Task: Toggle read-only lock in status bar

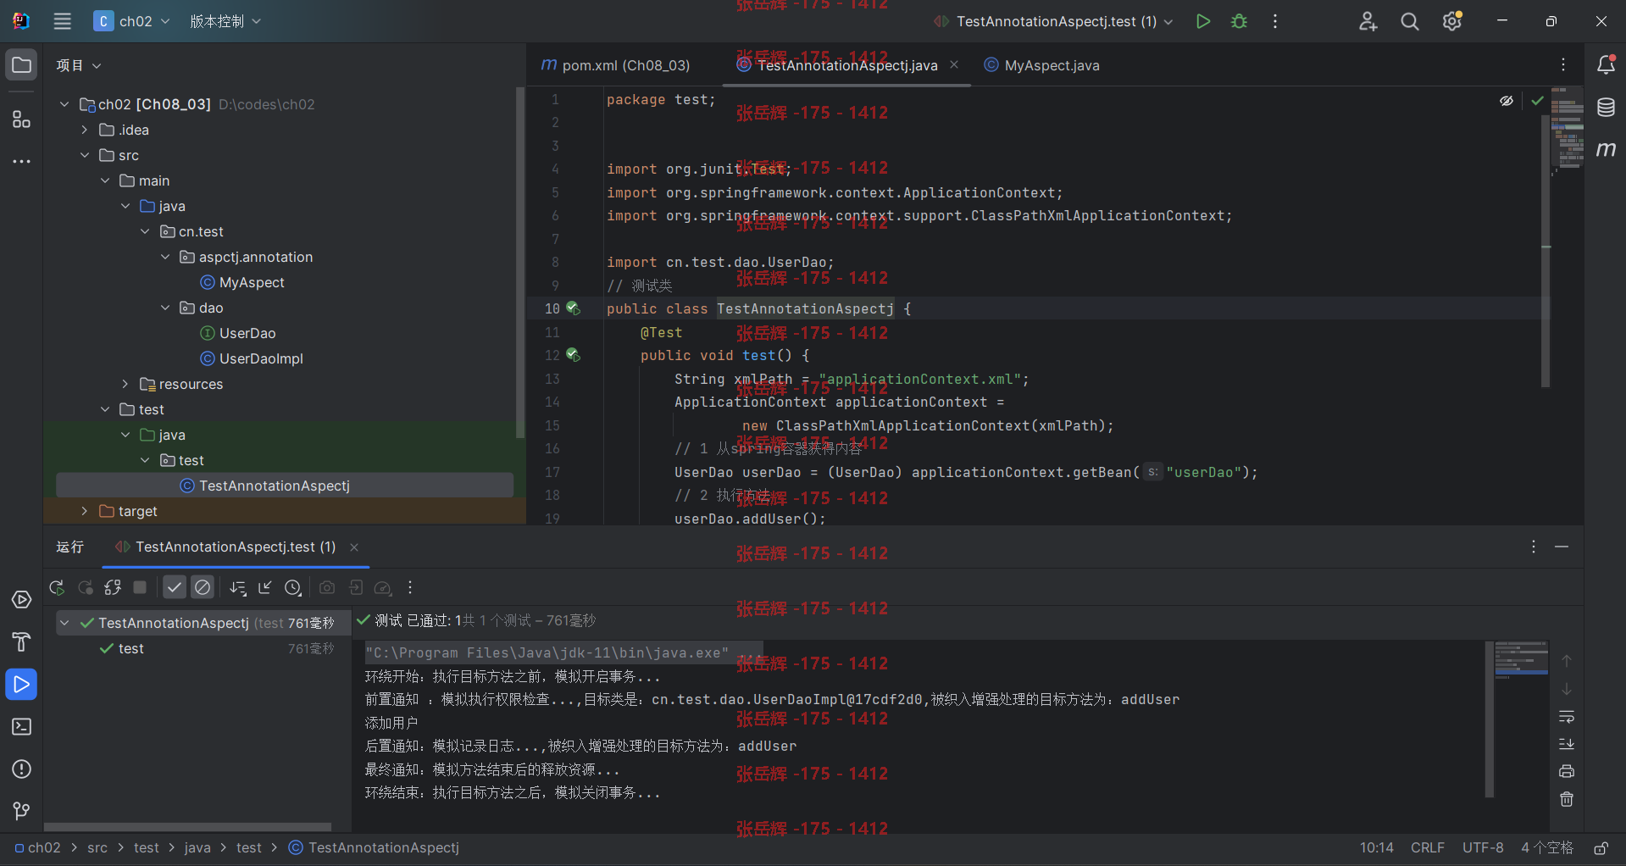Action: [x=1601, y=848]
